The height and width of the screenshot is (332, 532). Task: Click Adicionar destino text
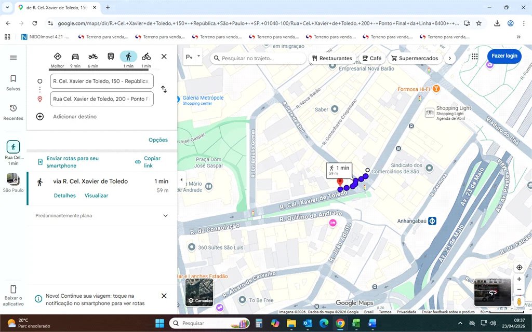75,117
